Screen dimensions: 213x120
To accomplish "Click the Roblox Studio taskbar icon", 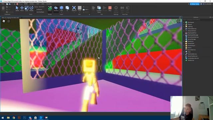I will (x=41, y=118).
